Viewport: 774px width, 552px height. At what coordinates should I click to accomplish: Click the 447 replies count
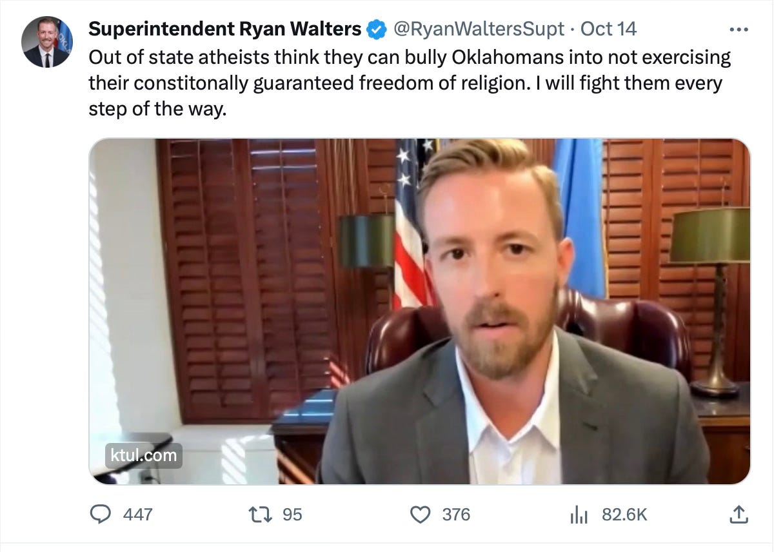(x=137, y=515)
